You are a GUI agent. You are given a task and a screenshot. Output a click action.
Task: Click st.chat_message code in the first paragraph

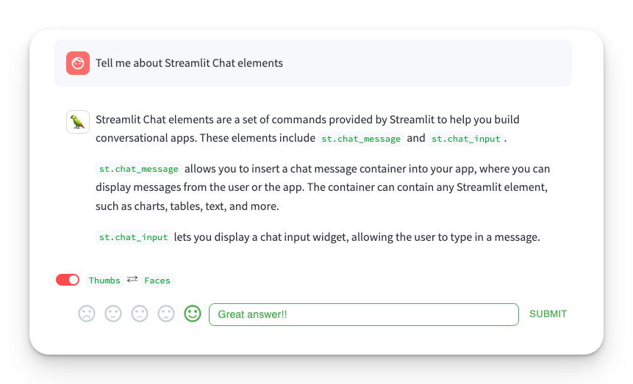(361, 139)
